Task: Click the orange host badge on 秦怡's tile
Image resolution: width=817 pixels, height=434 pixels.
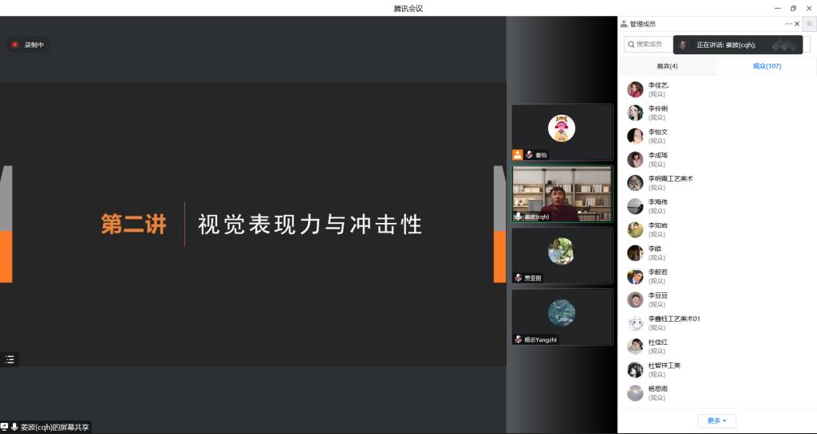Action: pyautogui.click(x=518, y=154)
